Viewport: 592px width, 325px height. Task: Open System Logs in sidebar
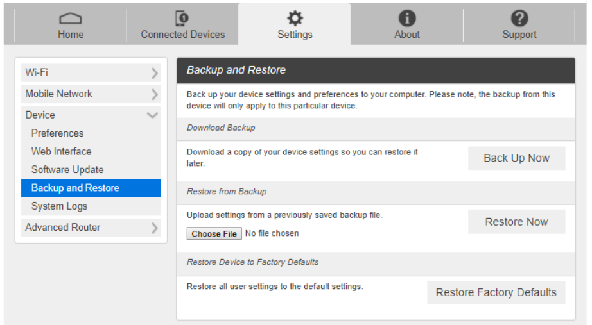[x=59, y=206]
